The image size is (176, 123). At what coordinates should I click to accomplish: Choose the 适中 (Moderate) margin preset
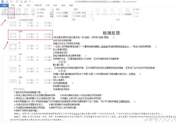pos(31,58)
